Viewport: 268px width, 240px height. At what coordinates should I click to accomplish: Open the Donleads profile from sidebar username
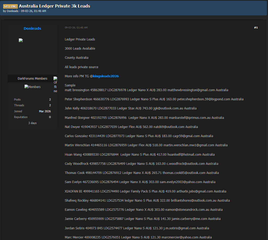(x=32, y=28)
